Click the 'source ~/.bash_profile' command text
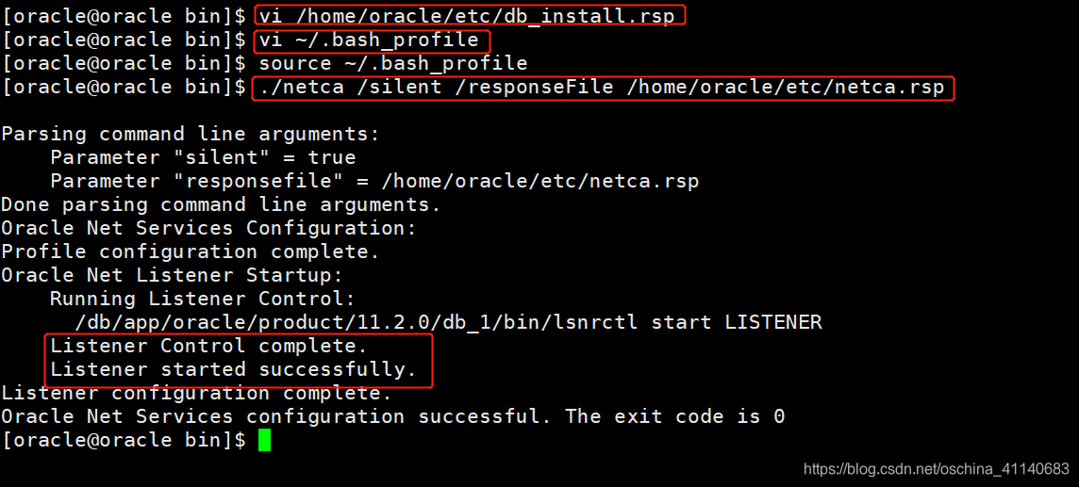This screenshot has width=1079, height=487. coord(392,64)
